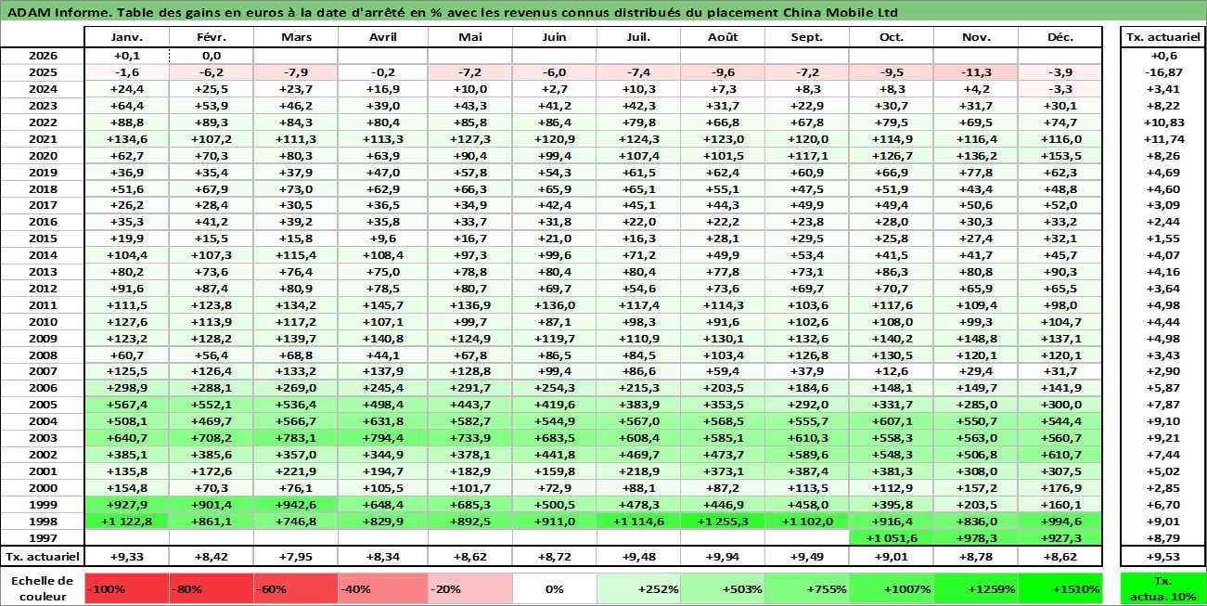Image resolution: width=1207 pixels, height=606 pixels.
Task: Click the 1997 year row label
Action: point(42,537)
